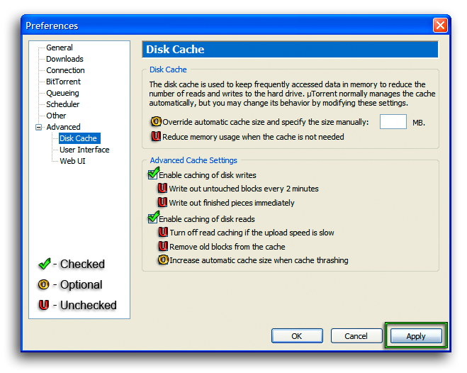This screenshot has width=467, height=373.
Task: Enable 'Reduce memory usage when cache not needed'
Action: [x=157, y=137]
